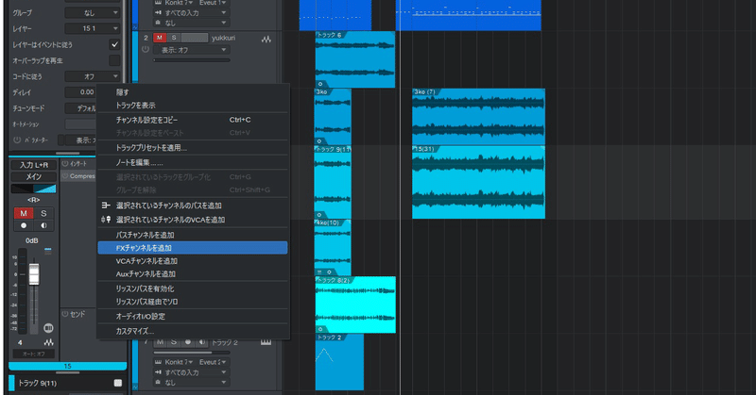This screenshot has width=756, height=395.
Task: Choose 選択されているチャンネルのVCAを追加
Action: point(193,220)
